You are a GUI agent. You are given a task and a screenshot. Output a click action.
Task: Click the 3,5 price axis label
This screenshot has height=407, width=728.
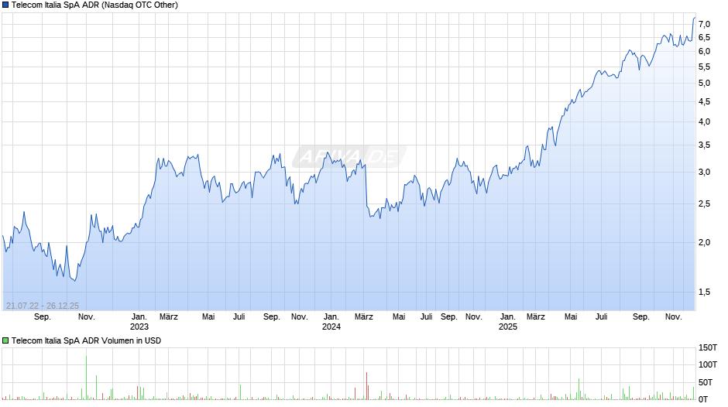click(704, 145)
